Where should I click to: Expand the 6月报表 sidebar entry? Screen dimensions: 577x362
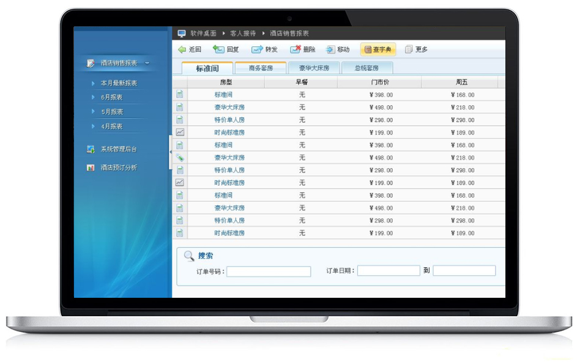coord(112,97)
